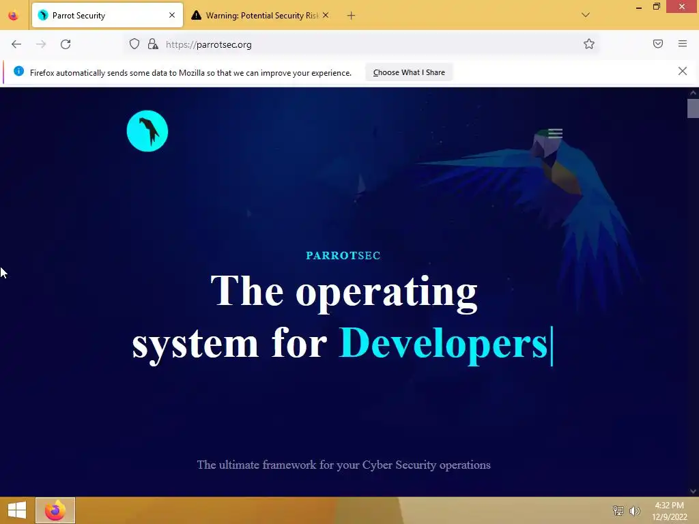
Task: Reload the current page
Action: coord(66,44)
